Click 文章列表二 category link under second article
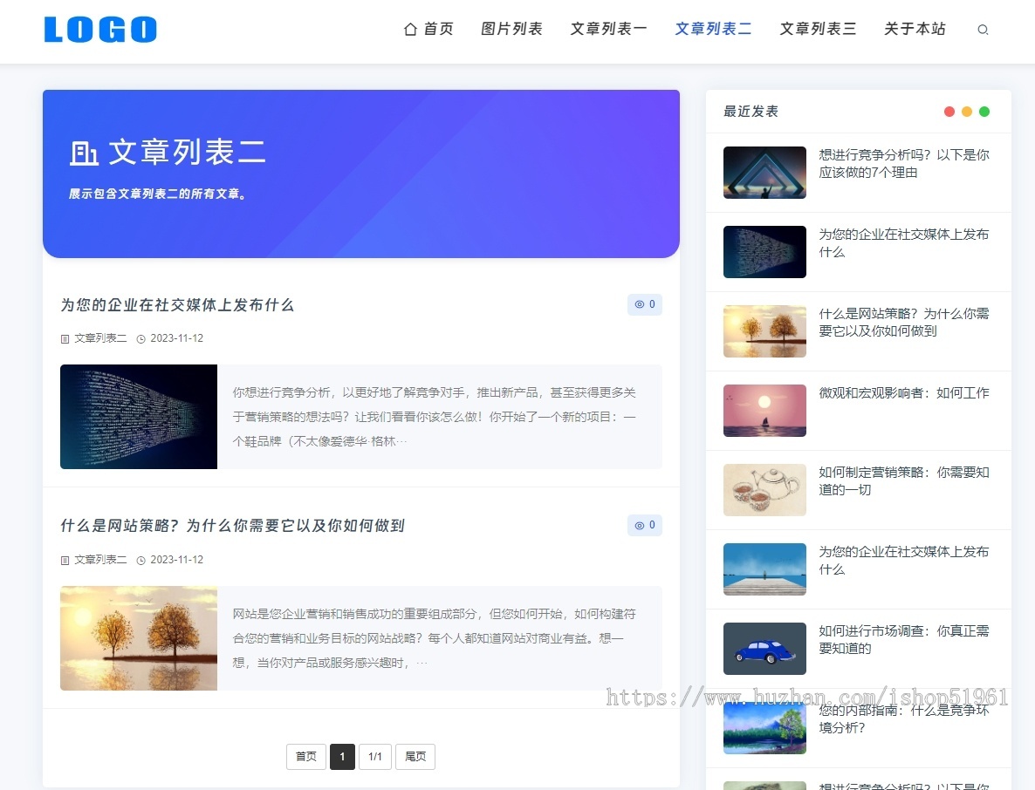The height and width of the screenshot is (790, 1035). 100,560
